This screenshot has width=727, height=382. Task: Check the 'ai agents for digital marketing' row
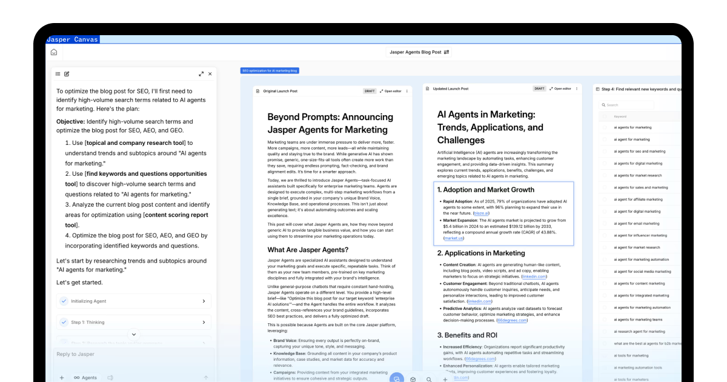[x=604, y=164]
